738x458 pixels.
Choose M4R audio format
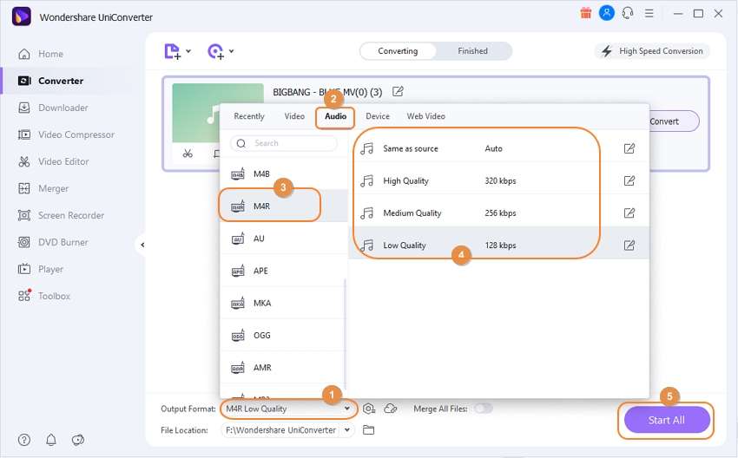[283, 206]
